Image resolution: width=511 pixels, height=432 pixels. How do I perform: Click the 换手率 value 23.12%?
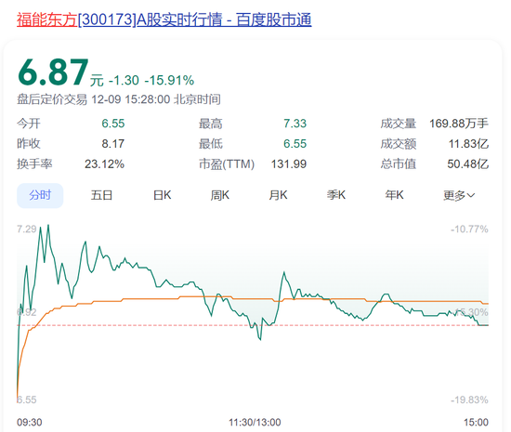point(105,164)
